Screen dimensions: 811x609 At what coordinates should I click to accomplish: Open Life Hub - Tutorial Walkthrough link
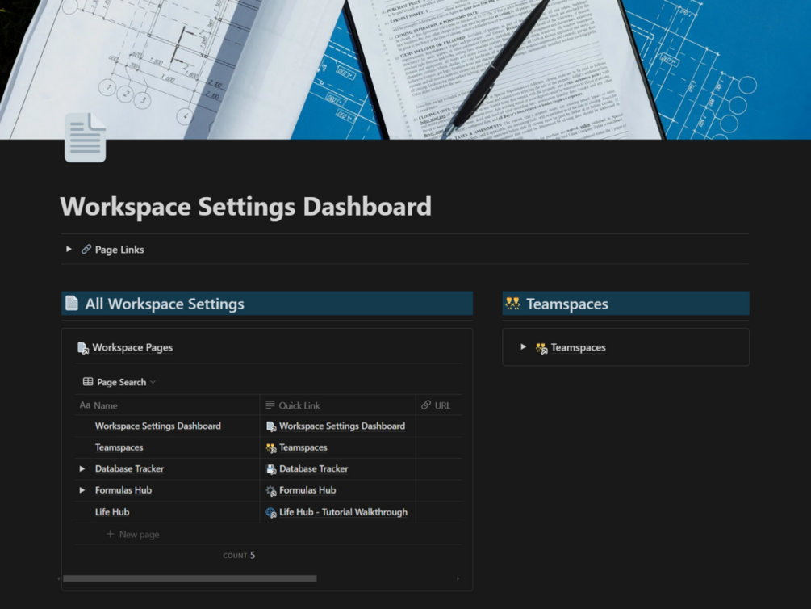(343, 512)
